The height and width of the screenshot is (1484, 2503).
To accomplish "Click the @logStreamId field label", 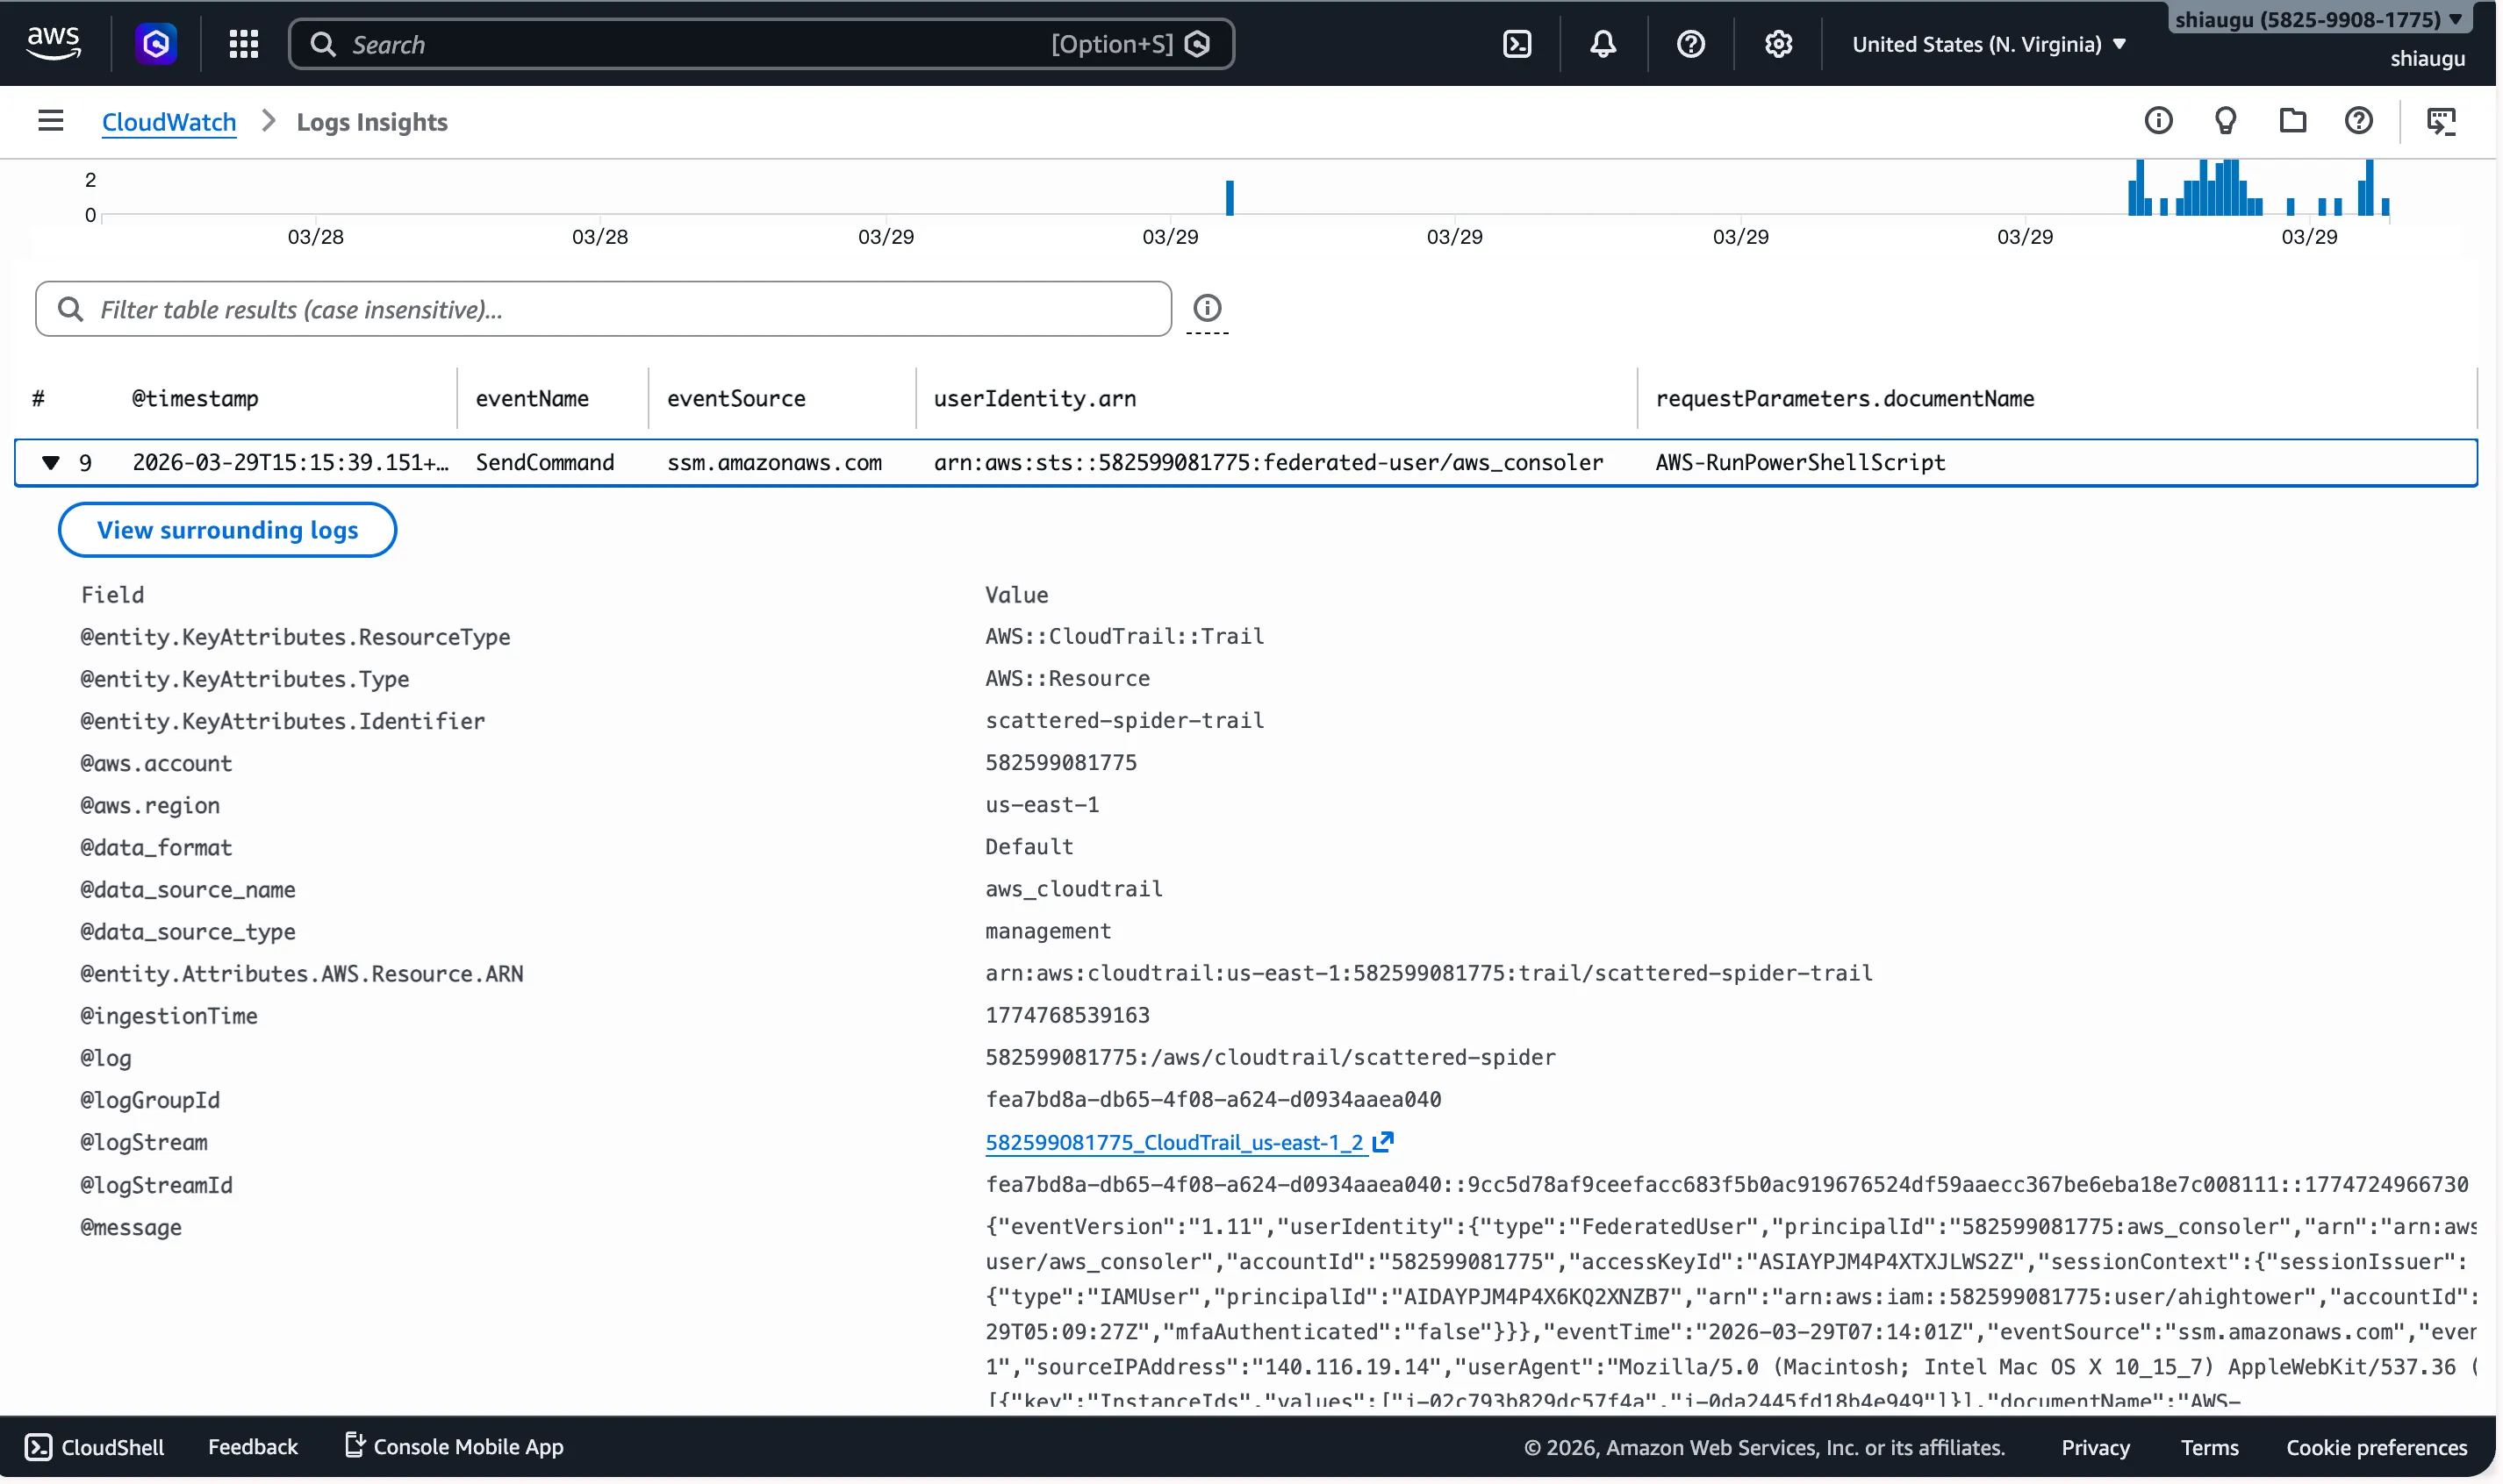I will click(156, 1185).
